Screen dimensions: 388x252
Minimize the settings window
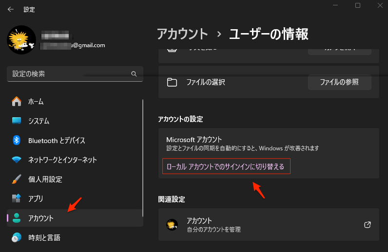point(335,5)
